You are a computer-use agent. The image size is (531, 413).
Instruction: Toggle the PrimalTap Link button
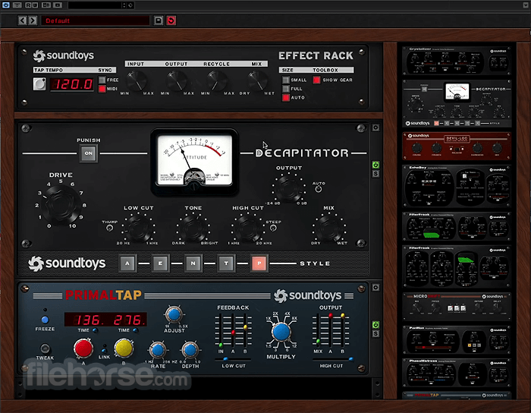pos(104,350)
